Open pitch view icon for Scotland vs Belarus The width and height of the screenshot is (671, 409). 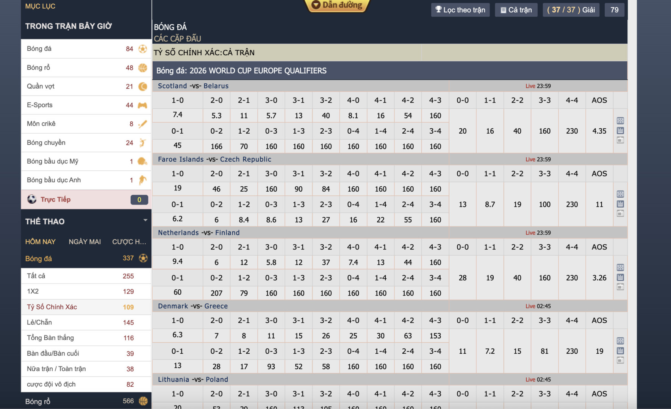[x=620, y=121]
